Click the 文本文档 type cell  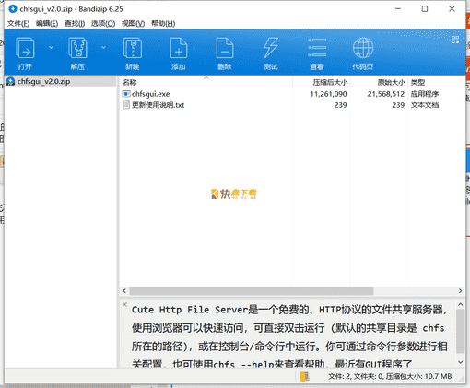[x=425, y=105]
